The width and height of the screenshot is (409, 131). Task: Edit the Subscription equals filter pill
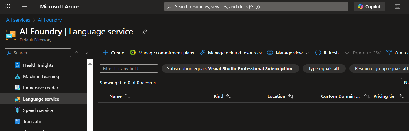pyautogui.click(x=230, y=68)
